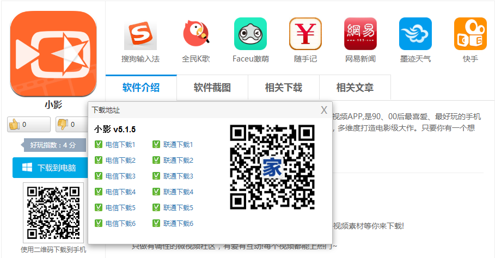Open the 墨迹天气 cloud icon
Image resolution: width=495 pixels, height=258 pixels.
pyautogui.click(x=415, y=34)
